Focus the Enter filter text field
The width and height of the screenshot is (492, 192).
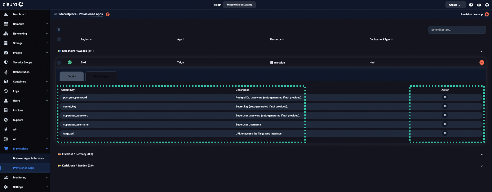click(457, 30)
